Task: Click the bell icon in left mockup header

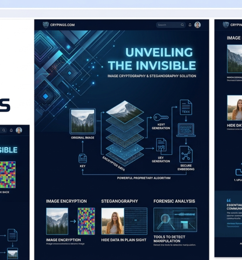Action: pos(11,130)
